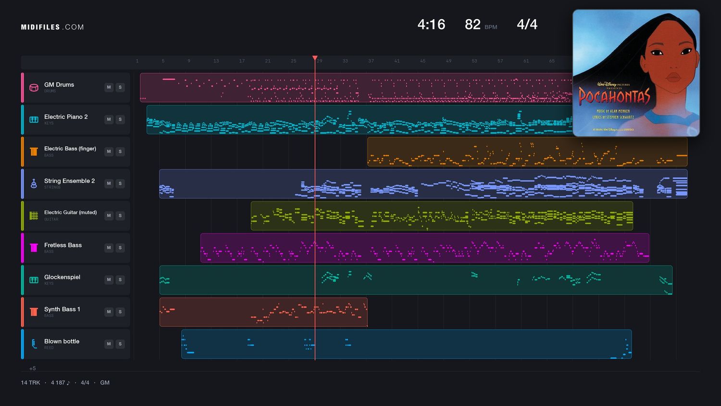Solo the Blown bottle track
This screenshot has width=721, height=406.
[120, 344]
